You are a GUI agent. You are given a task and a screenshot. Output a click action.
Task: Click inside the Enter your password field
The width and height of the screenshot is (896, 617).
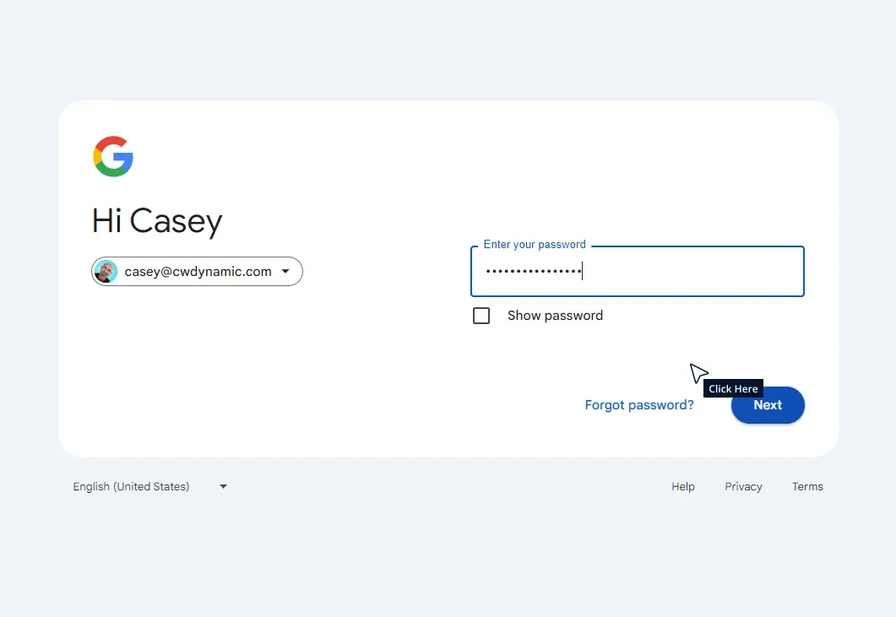click(637, 271)
